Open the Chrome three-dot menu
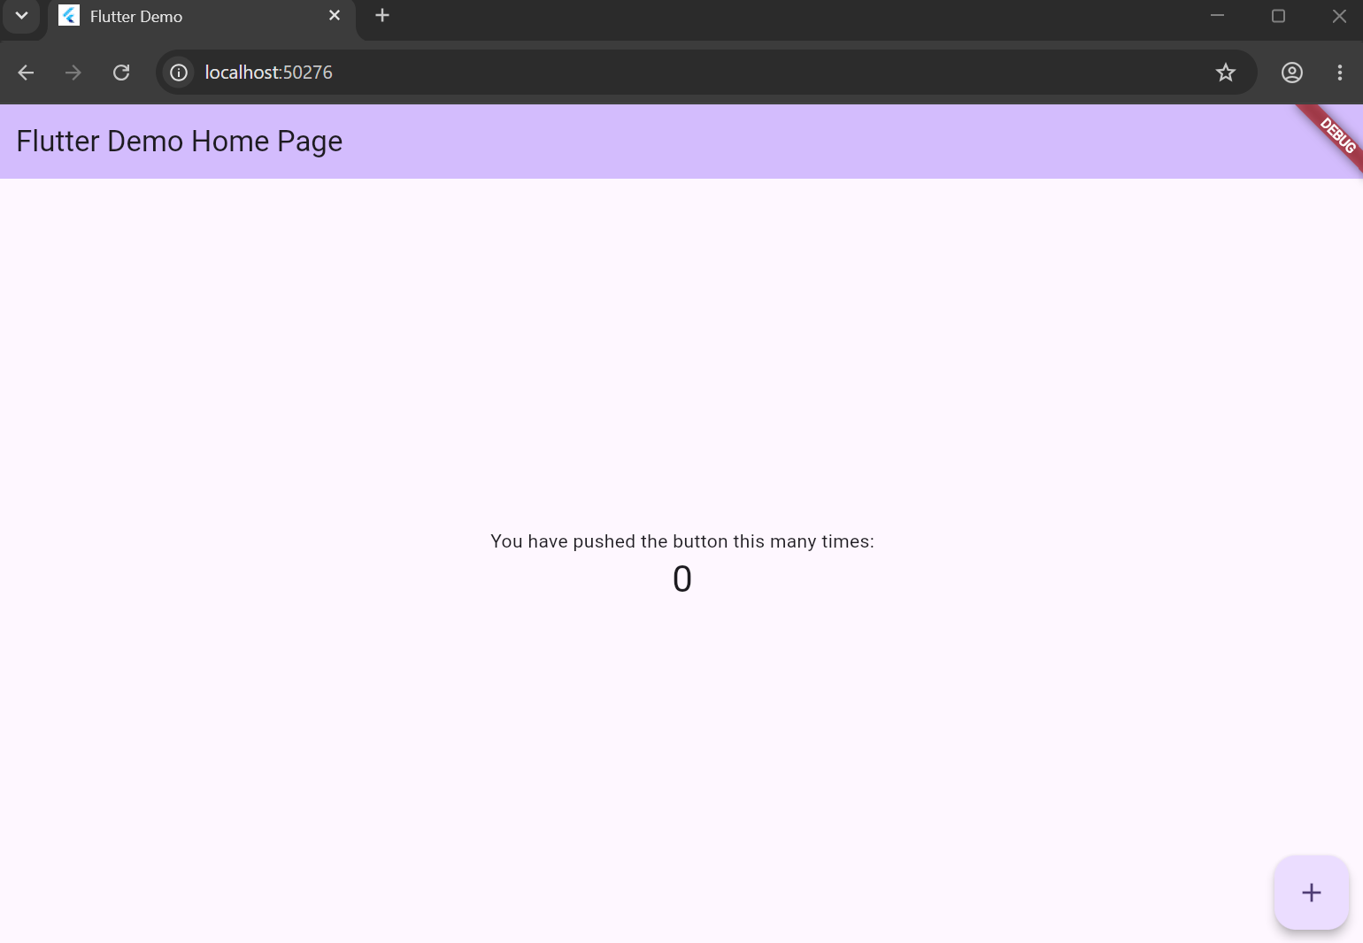 click(x=1339, y=73)
